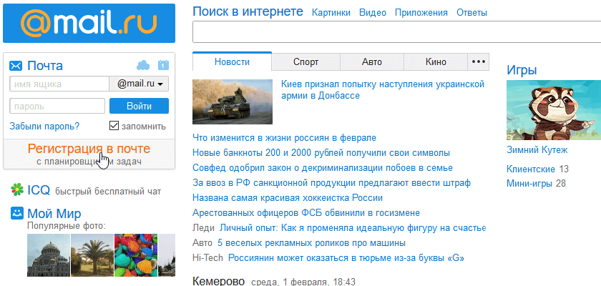Click the Mail.ru logo banner
The width and height of the screenshot is (601, 286).
point(89,24)
